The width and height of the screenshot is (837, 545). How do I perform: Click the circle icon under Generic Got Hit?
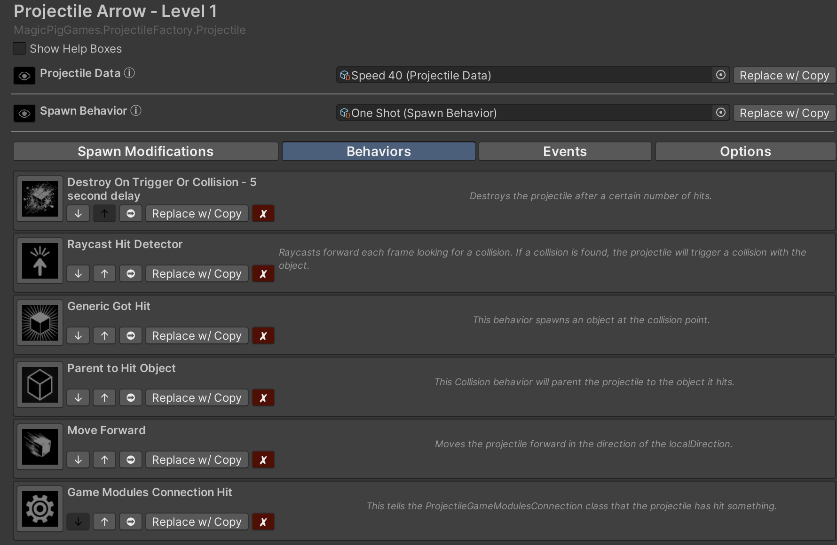pyautogui.click(x=131, y=336)
